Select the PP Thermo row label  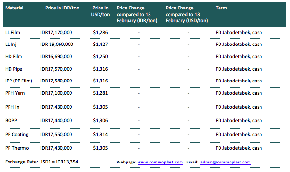17,148
